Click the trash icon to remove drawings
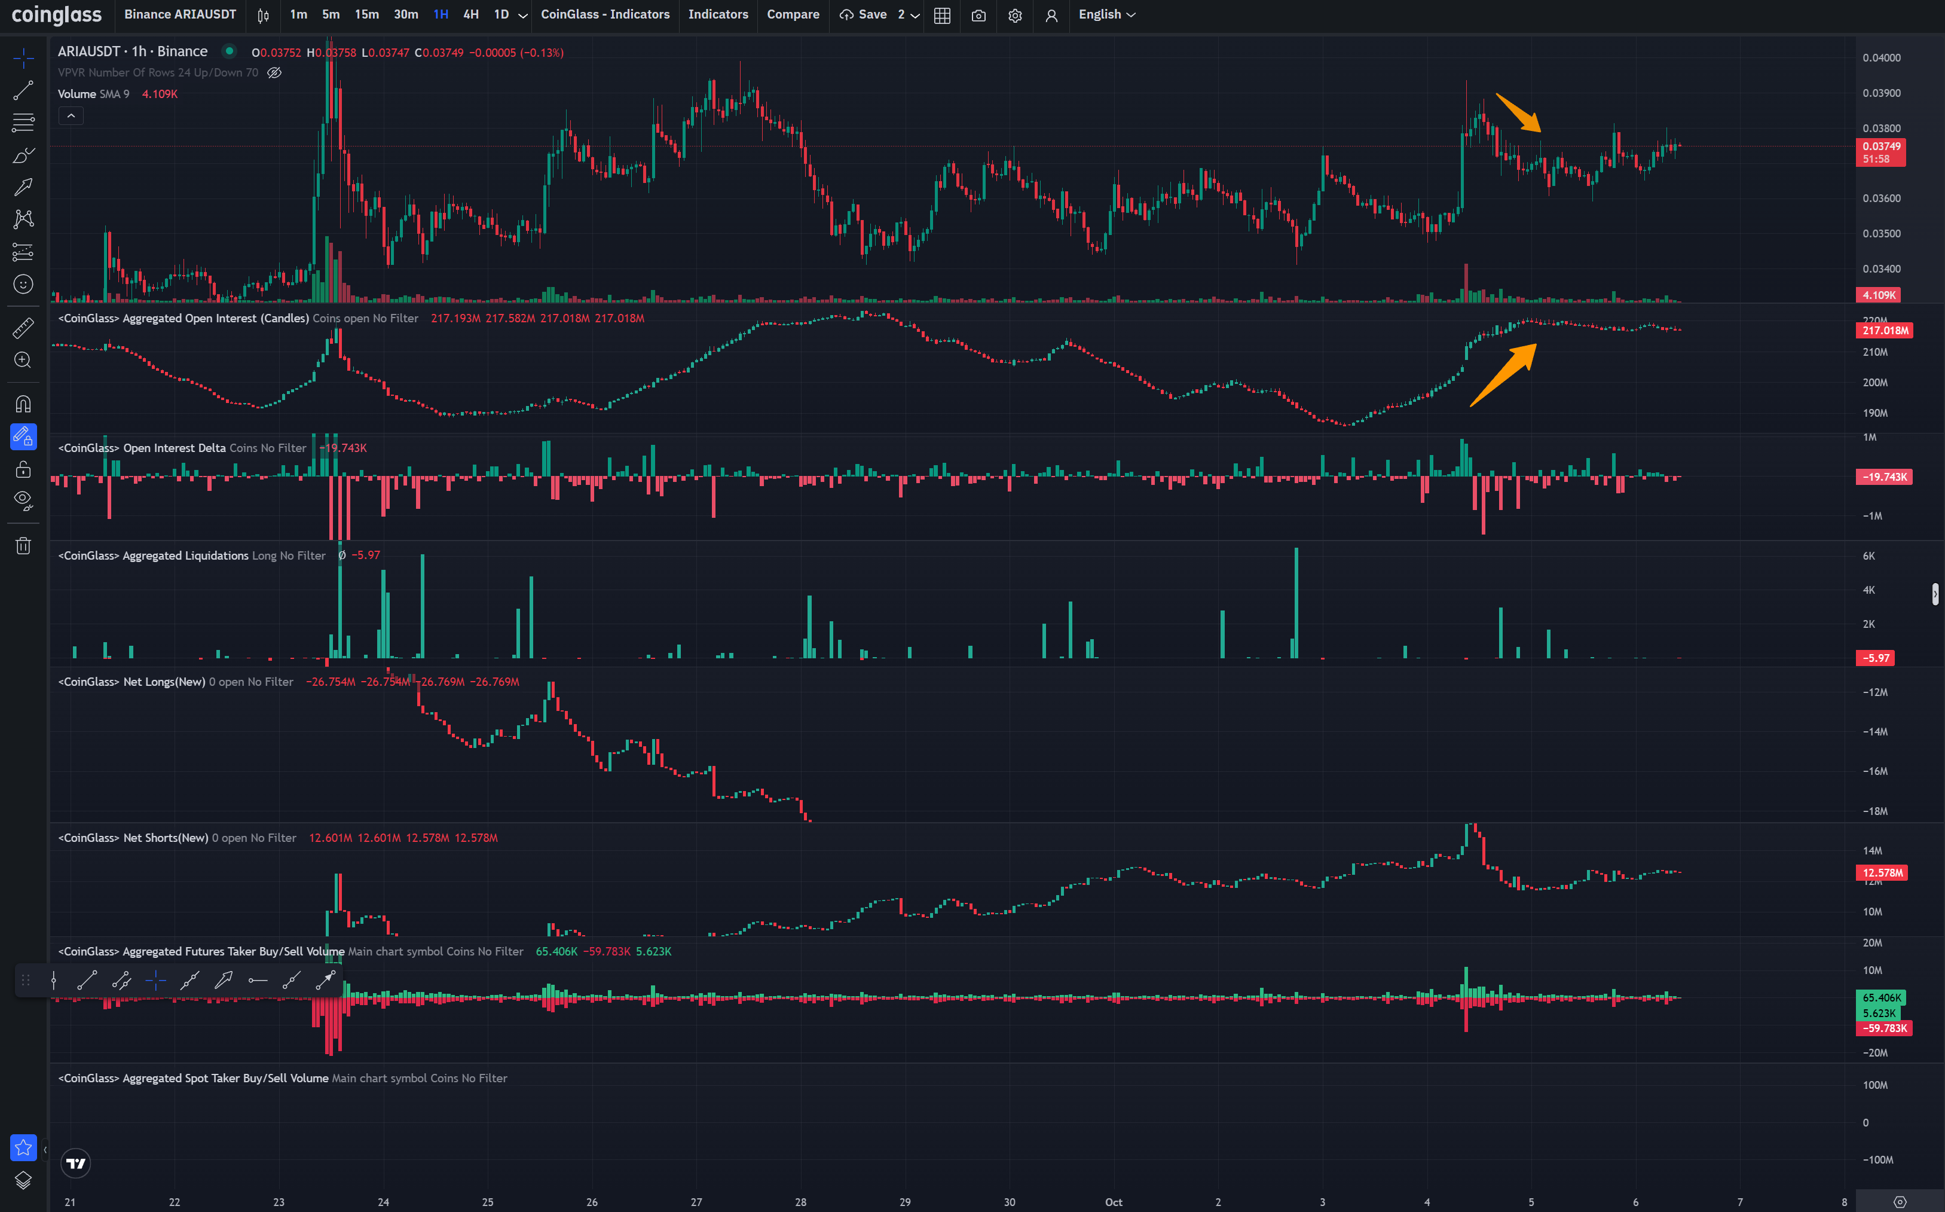 pyautogui.click(x=23, y=546)
